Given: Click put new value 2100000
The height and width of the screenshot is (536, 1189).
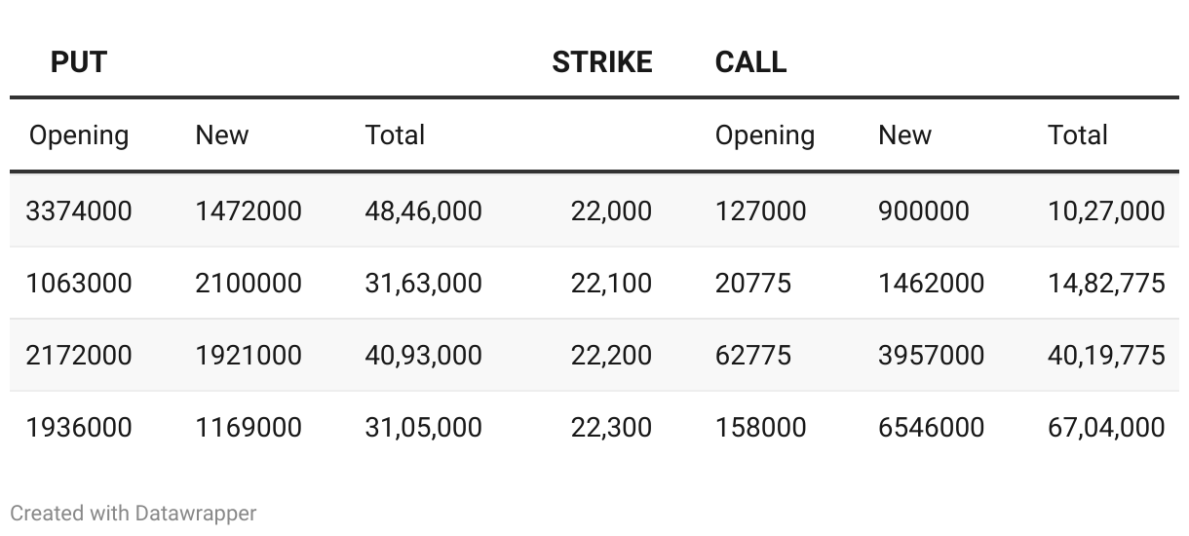Looking at the screenshot, I should (249, 283).
